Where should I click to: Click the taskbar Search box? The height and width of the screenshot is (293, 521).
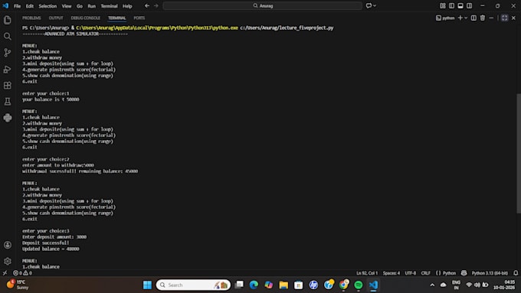click(193, 285)
